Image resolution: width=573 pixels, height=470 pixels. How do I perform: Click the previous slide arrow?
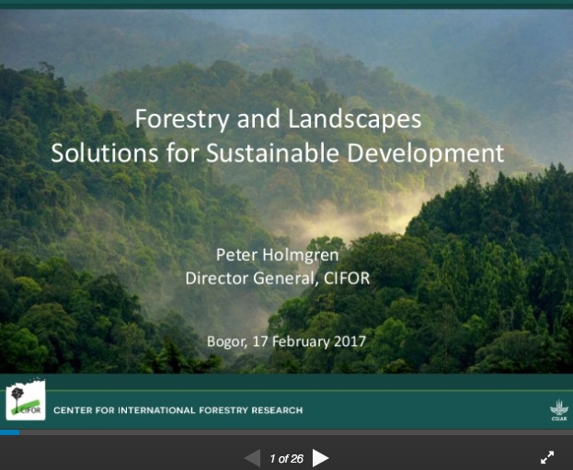click(252, 457)
